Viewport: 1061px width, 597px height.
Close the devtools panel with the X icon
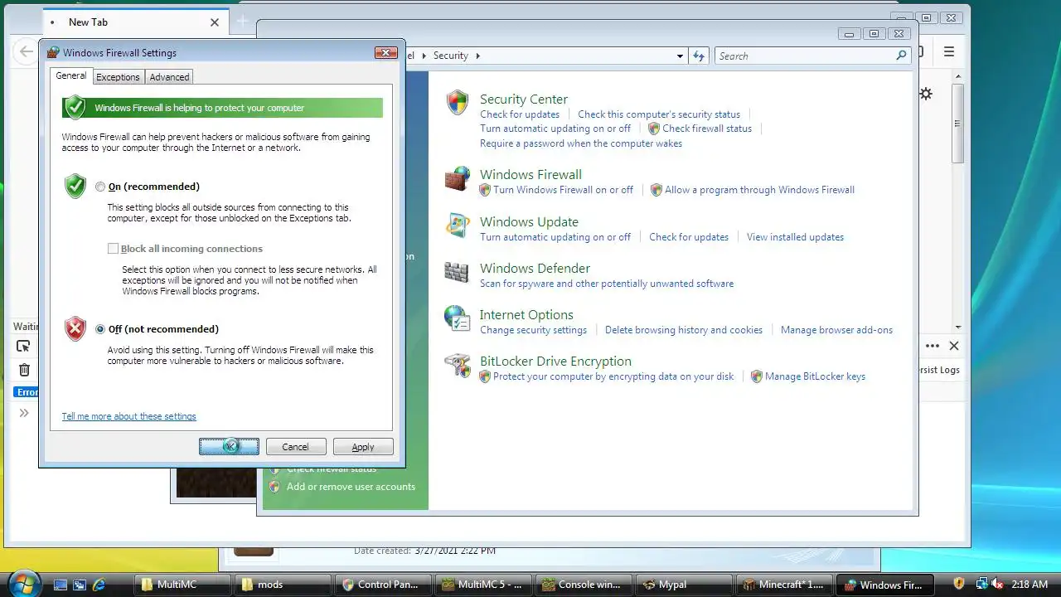tap(954, 346)
